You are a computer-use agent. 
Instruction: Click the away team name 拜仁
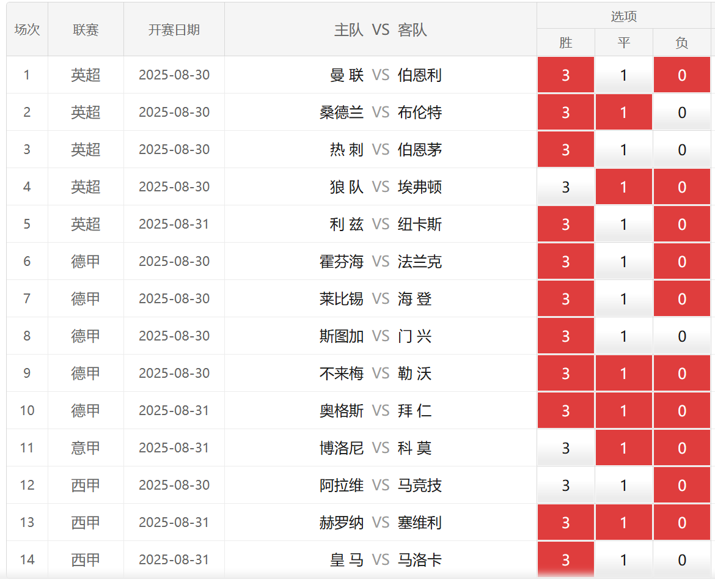click(414, 410)
